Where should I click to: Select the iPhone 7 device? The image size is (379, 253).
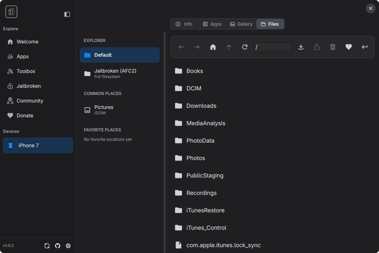coord(38,145)
